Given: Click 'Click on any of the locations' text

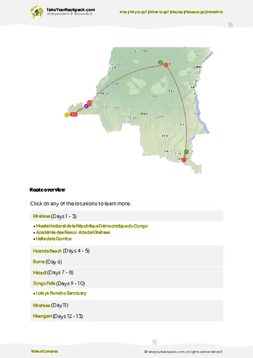Looking at the screenshot, I should pyautogui.click(x=81, y=203).
